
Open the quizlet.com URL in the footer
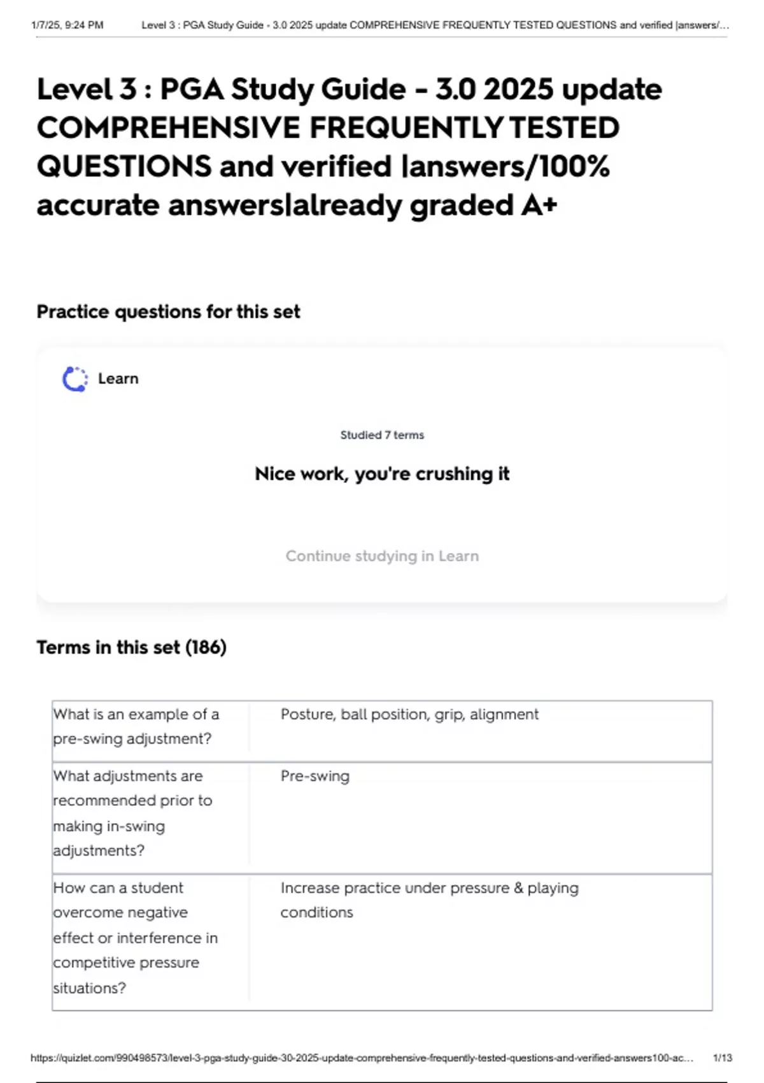(362, 1058)
